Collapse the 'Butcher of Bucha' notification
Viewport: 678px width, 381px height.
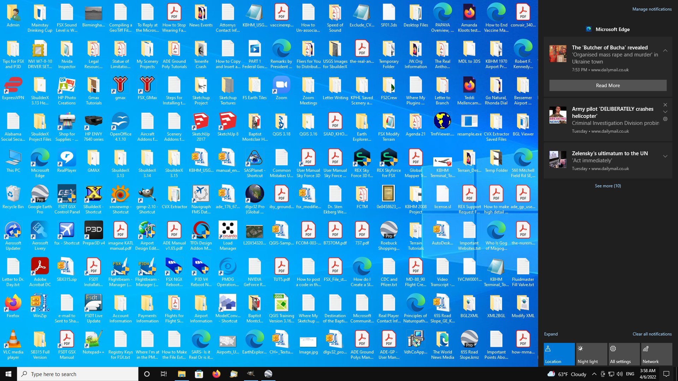pos(665,51)
